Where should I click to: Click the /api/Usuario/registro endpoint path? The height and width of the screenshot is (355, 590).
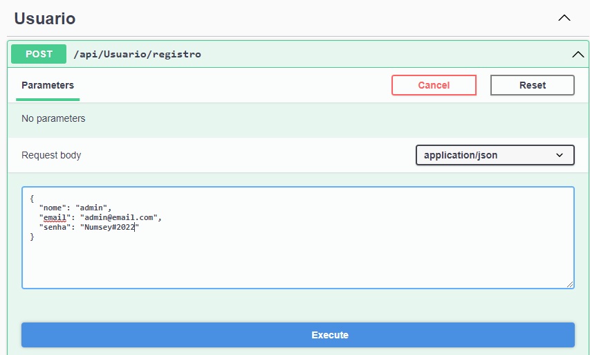click(x=138, y=54)
